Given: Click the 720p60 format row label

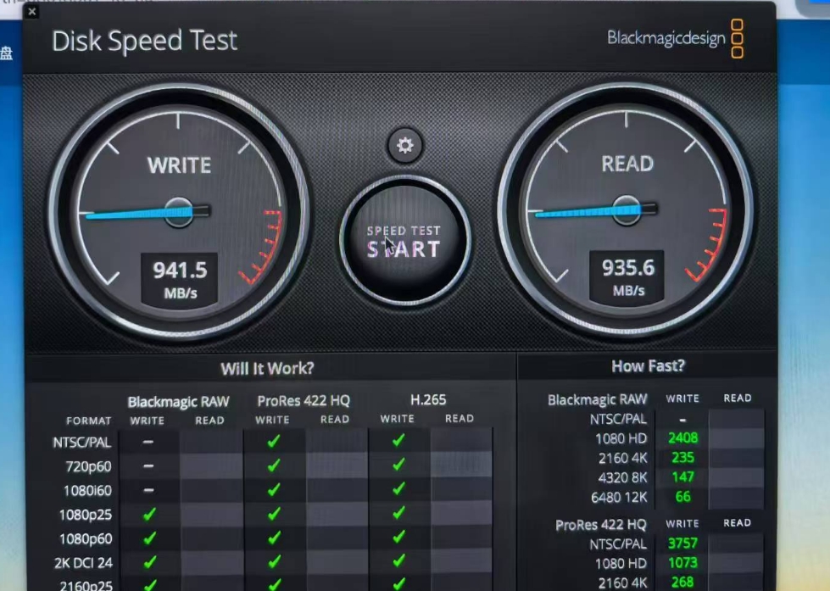Looking at the screenshot, I should (x=88, y=466).
